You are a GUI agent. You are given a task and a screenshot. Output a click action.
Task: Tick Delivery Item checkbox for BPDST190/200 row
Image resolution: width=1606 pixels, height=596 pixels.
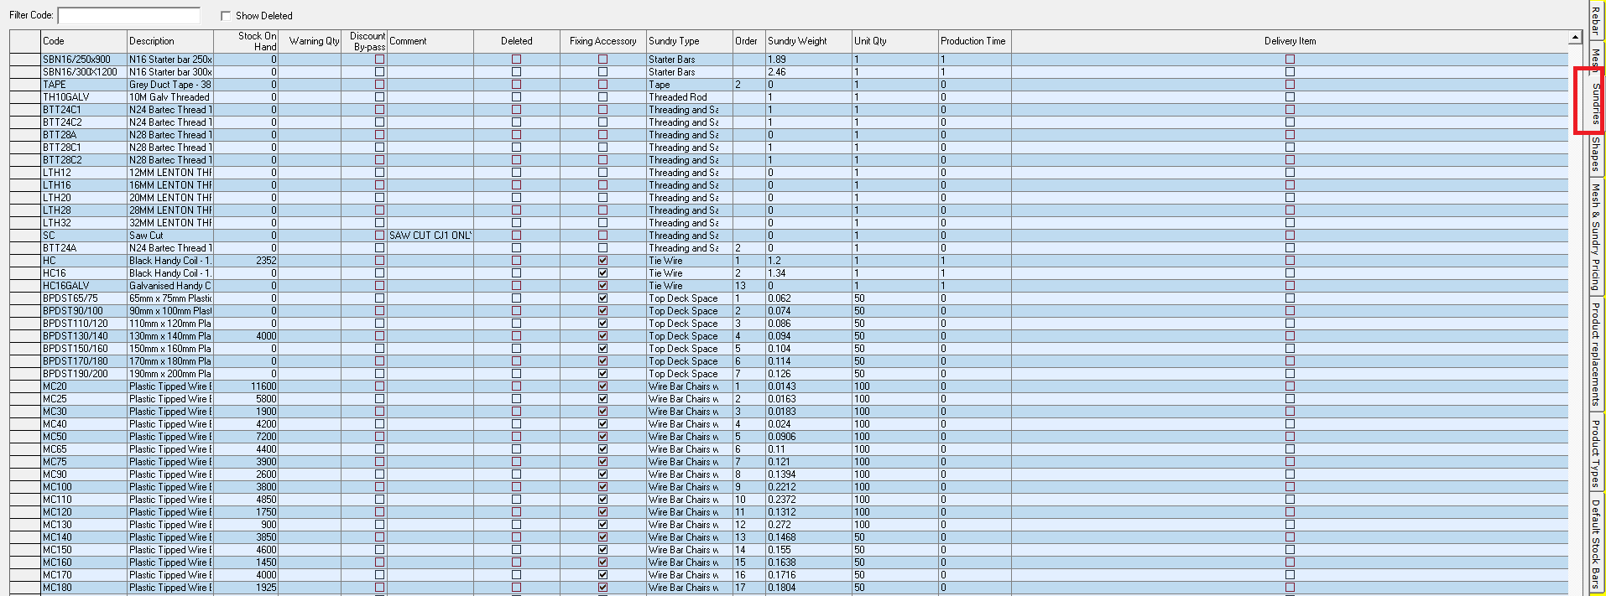[x=1290, y=374]
